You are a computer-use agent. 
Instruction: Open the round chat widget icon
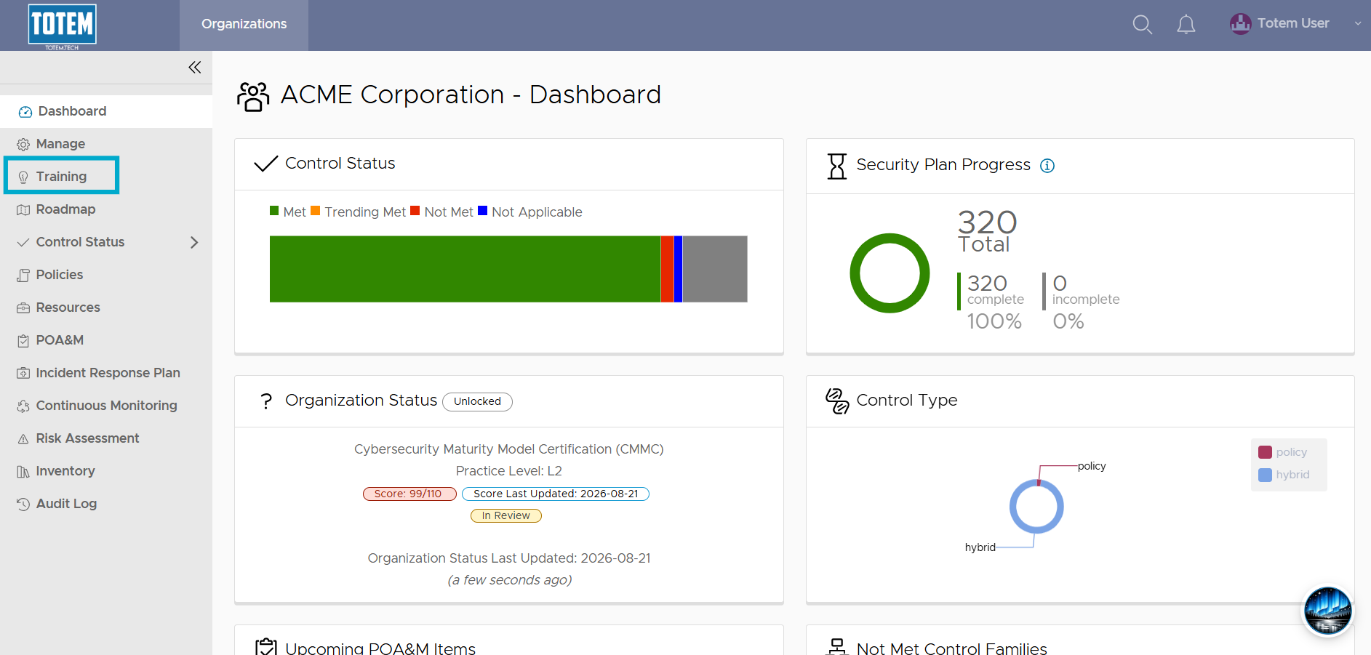coord(1327,611)
